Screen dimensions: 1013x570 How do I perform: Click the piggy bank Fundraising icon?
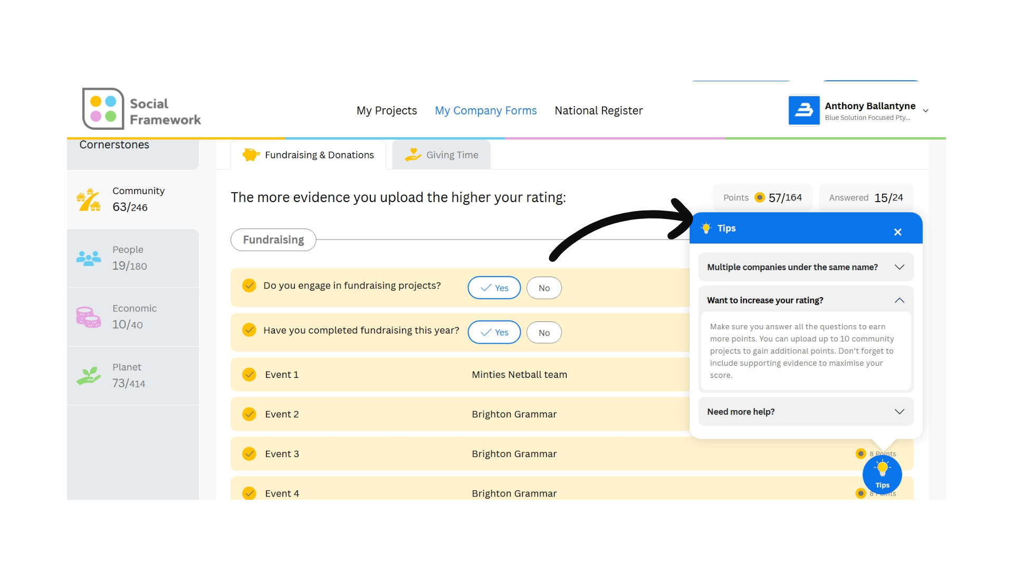pyautogui.click(x=251, y=155)
